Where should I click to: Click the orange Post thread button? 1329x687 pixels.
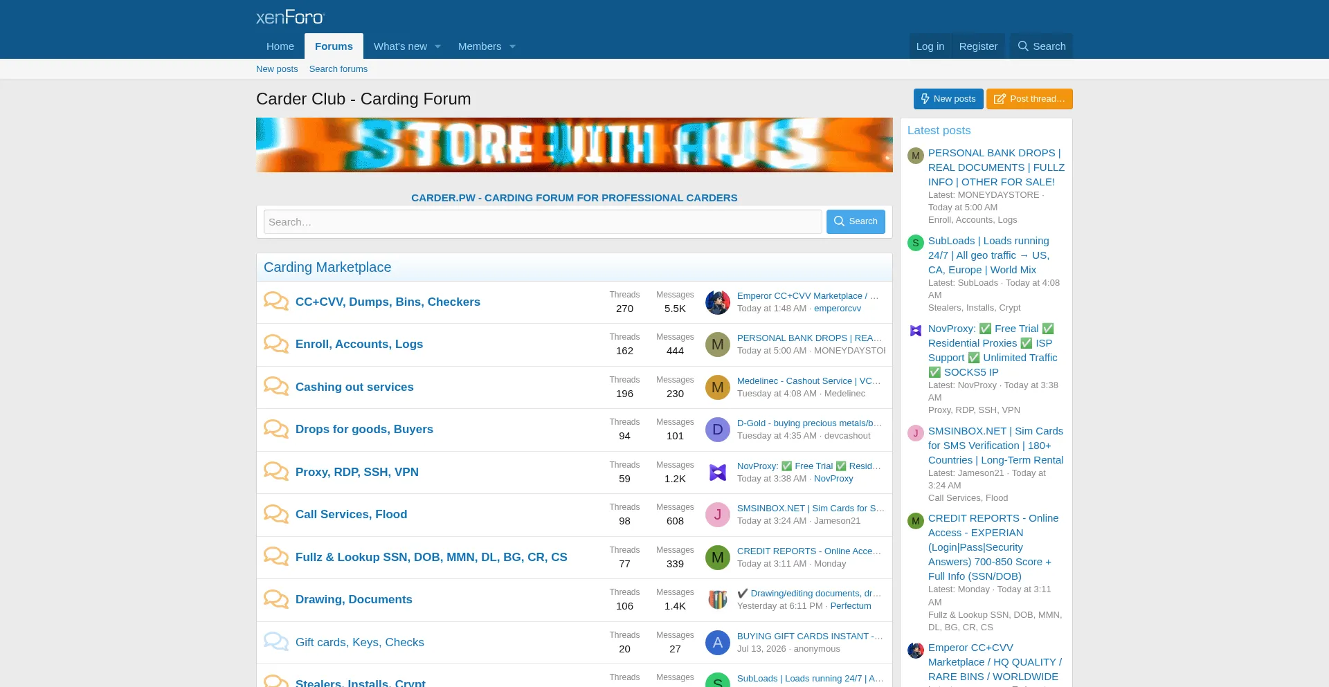click(x=1029, y=99)
